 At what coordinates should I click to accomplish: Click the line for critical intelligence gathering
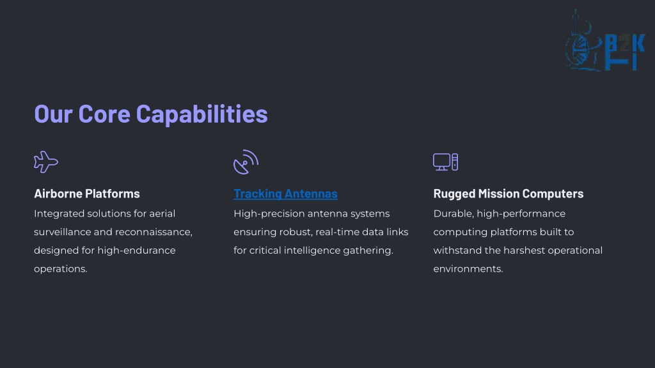click(x=313, y=250)
